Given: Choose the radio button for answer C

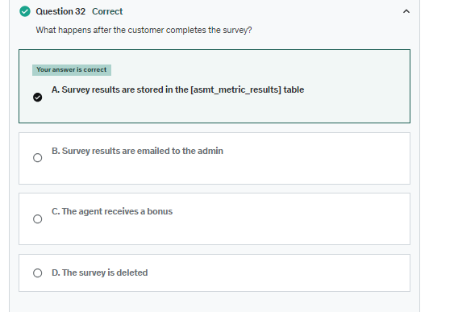Looking at the screenshot, I should (37, 219).
